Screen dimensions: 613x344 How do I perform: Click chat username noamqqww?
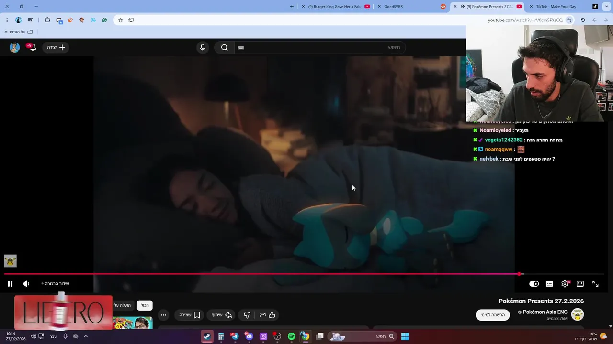click(x=499, y=150)
